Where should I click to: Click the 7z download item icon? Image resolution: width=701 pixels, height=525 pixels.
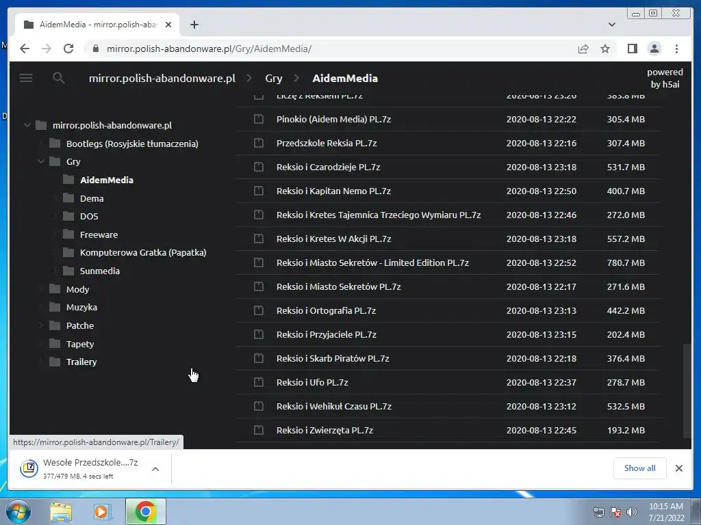point(29,468)
